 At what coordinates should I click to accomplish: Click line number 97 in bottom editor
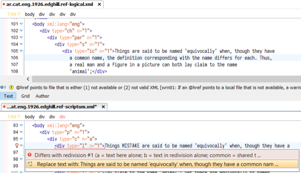click(x=16, y=153)
